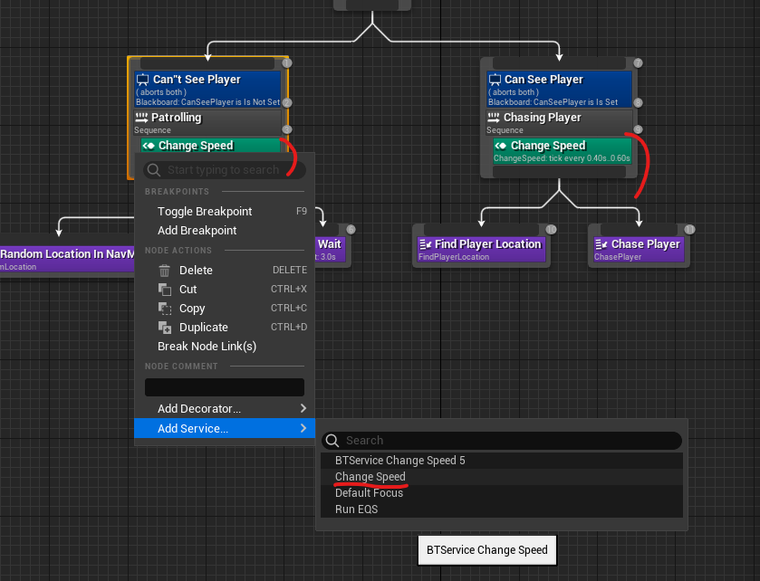Click bottom pin of Chasing Player node
The image size is (760, 581).
(x=559, y=171)
